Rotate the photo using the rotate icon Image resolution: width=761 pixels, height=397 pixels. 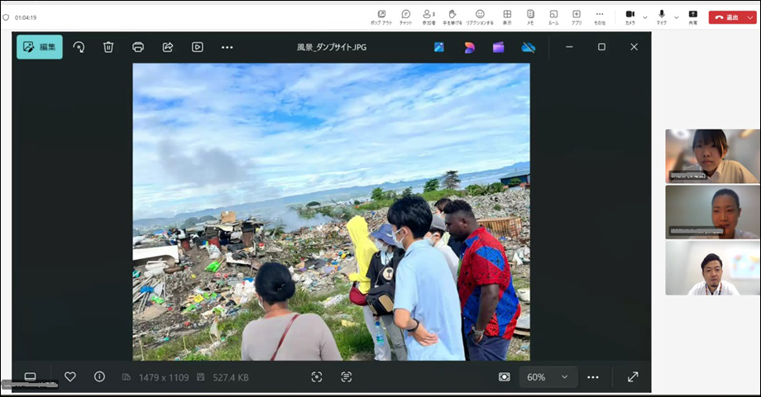click(x=79, y=47)
